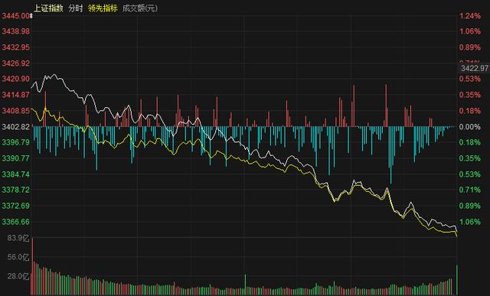Select the 3426.92 price level
The width and height of the screenshot is (490, 296).
pos(16,63)
